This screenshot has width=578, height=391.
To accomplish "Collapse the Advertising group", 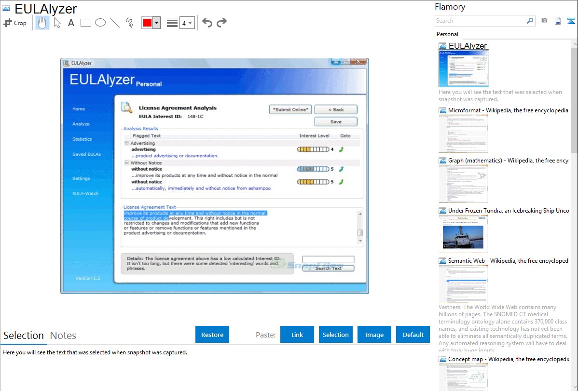I will pos(127,143).
